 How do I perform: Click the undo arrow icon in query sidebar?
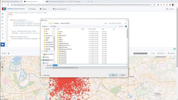click(3, 31)
